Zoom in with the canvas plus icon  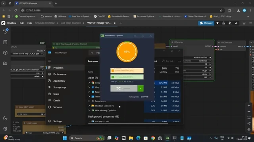point(249,106)
